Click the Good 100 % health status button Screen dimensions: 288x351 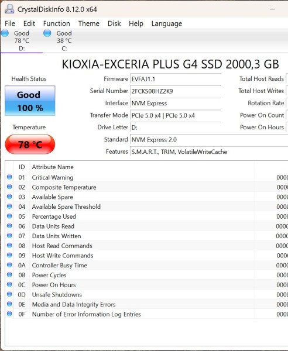coord(30,101)
